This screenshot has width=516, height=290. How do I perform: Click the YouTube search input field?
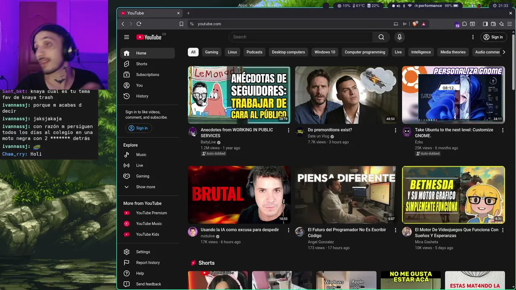point(301,37)
